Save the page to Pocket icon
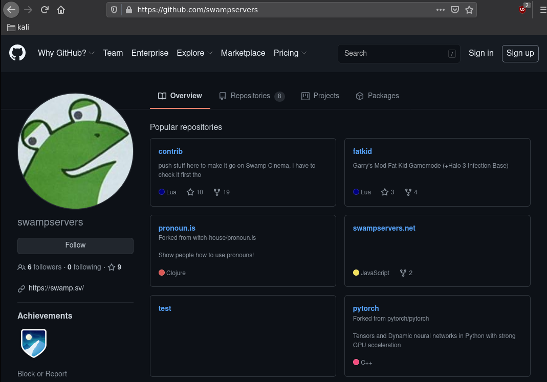The image size is (547, 382). point(455,10)
